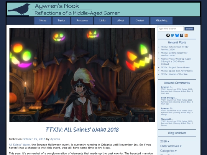
Task: Open Book Stooge's comment
Action: coord(177,101)
